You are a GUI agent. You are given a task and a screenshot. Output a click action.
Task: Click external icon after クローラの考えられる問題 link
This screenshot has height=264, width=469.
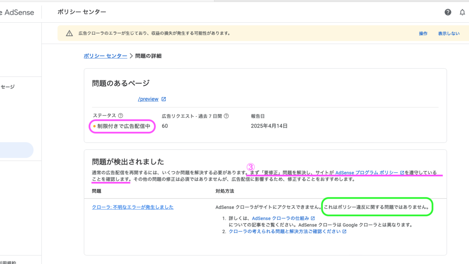coord(344,231)
